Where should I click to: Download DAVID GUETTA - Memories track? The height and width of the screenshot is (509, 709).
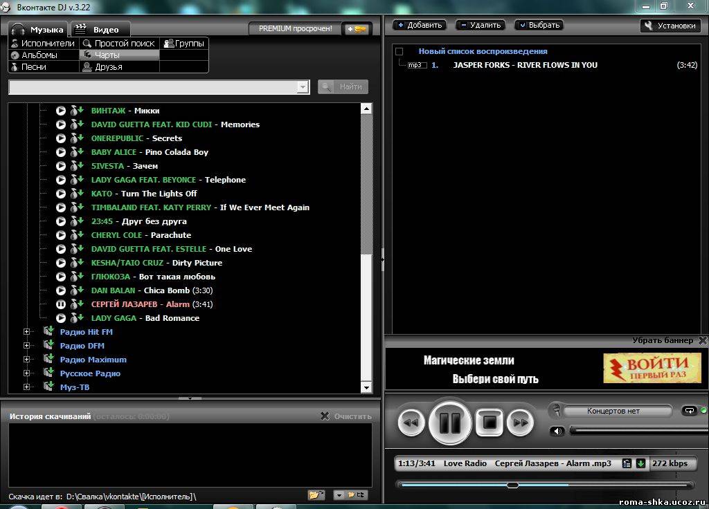coord(77,124)
